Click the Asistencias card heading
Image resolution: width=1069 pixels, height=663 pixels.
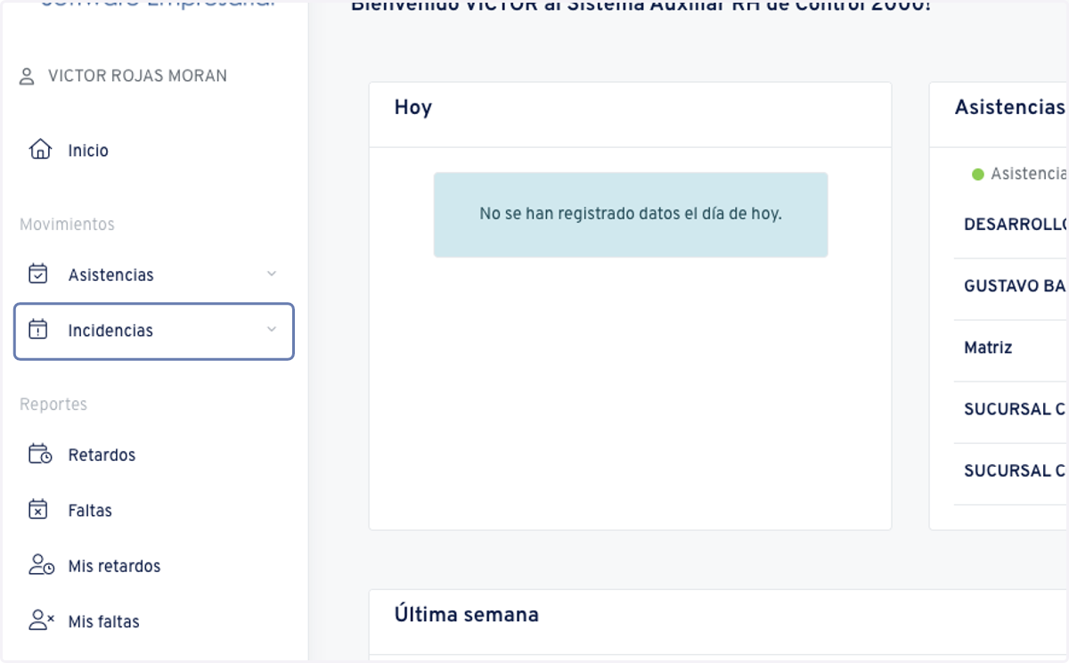point(1010,108)
